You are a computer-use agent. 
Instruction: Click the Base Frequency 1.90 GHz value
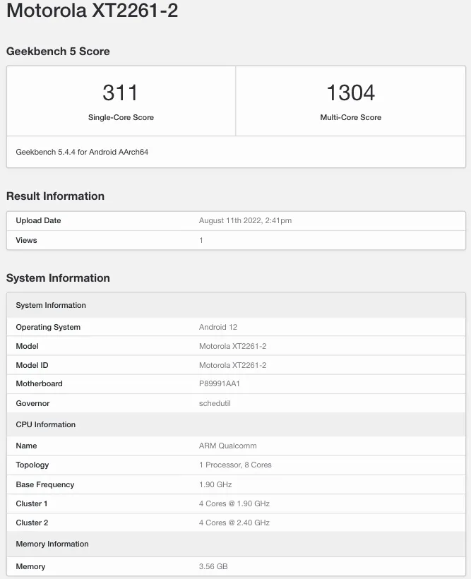(215, 484)
